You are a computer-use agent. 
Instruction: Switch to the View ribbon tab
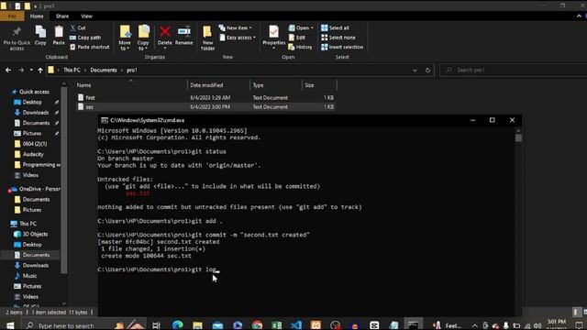pyautogui.click(x=86, y=16)
